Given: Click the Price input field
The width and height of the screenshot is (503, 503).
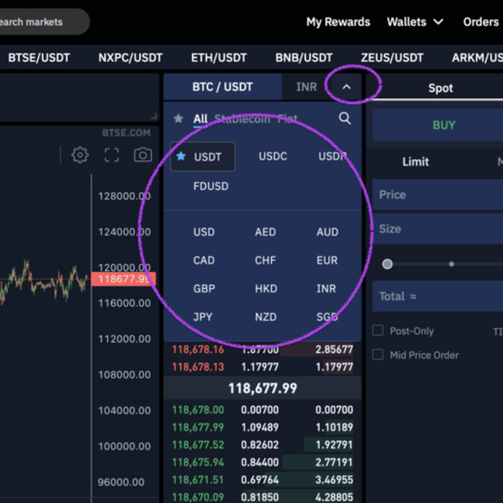Looking at the screenshot, I should point(437,195).
